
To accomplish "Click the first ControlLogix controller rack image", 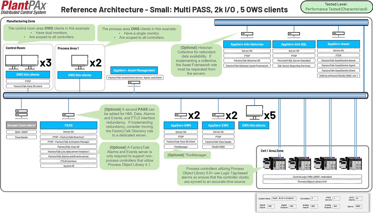I will [274, 163].
